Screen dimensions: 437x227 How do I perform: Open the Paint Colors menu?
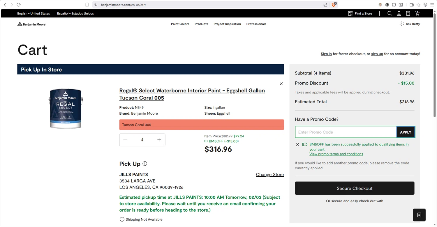pos(180,24)
